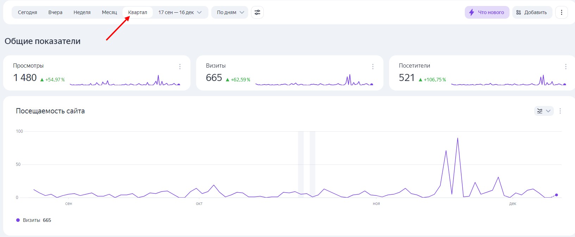Image resolution: width=575 pixels, height=237 pixels.
Task: Switch to the Неделя period tab
Action: pos(82,12)
